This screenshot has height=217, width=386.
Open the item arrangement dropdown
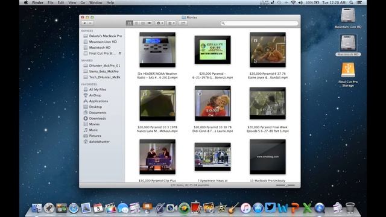coord(171,23)
